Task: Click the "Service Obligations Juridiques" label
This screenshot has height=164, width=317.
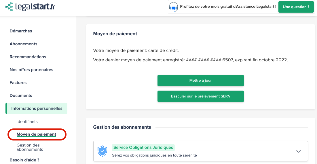Action: tap(143, 147)
